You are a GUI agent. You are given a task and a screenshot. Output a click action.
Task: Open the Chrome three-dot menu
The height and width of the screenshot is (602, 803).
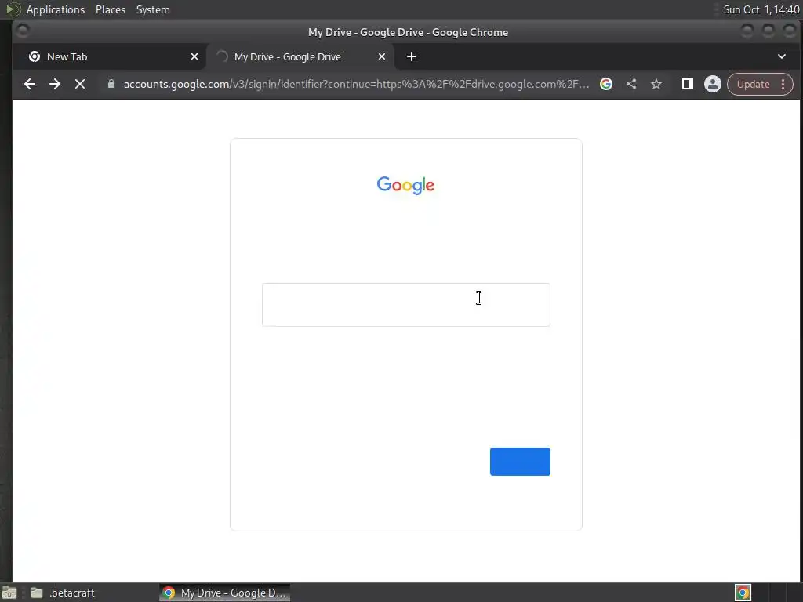tap(783, 84)
